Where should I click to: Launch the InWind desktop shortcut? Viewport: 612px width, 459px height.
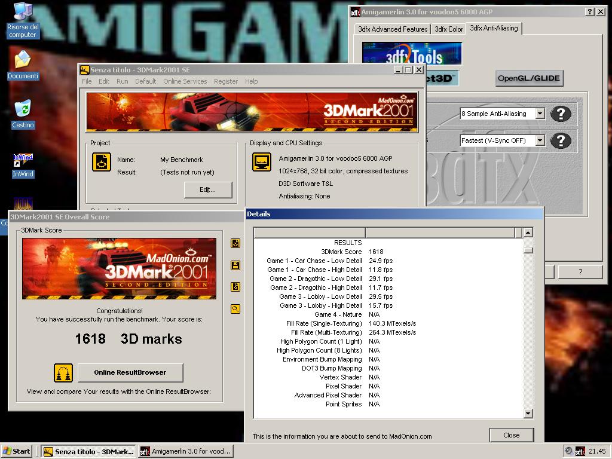[23, 166]
